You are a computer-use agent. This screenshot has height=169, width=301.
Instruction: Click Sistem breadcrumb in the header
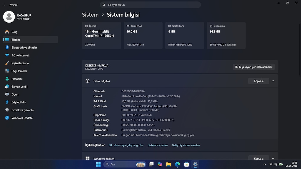click(90, 15)
